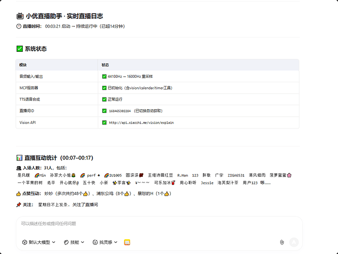This screenshot has height=254, width=338.
Task: Click the 技能 skills icon
Action: coord(66,242)
